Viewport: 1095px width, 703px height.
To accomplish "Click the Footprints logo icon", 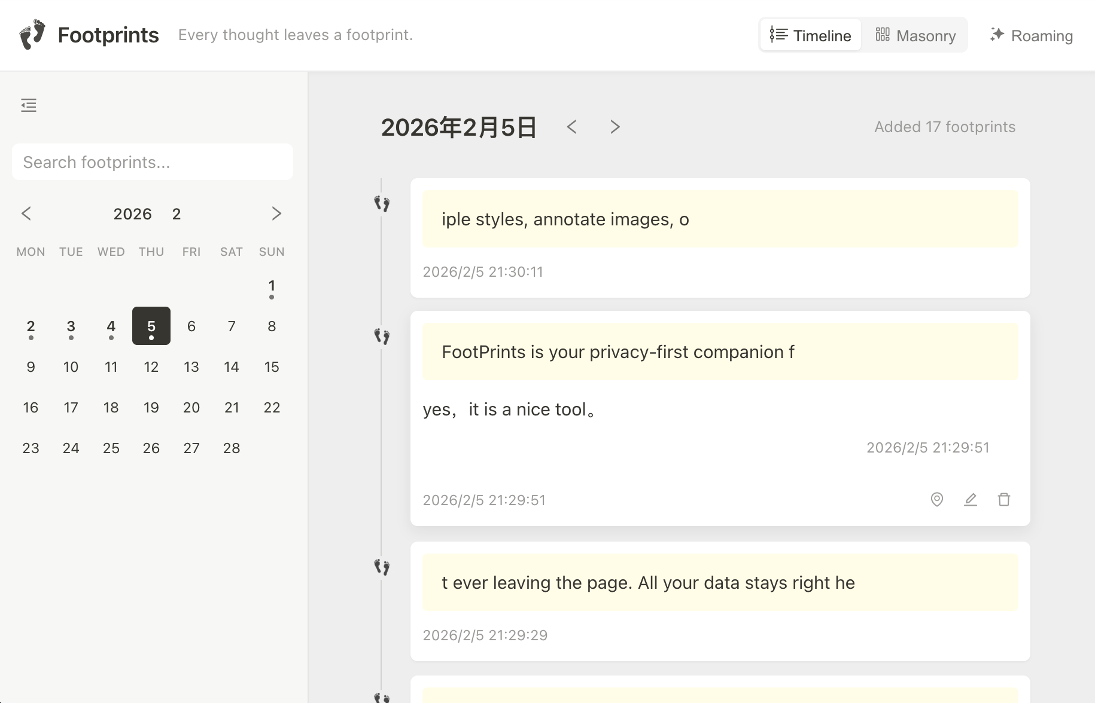I will (x=33, y=33).
